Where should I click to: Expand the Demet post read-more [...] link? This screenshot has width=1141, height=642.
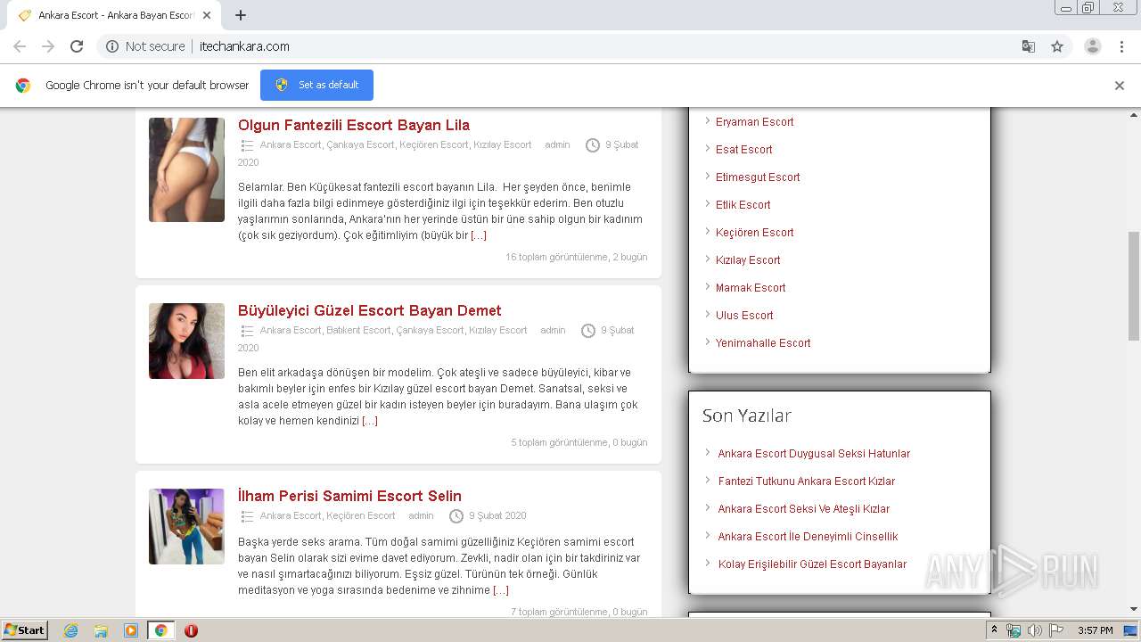click(370, 421)
